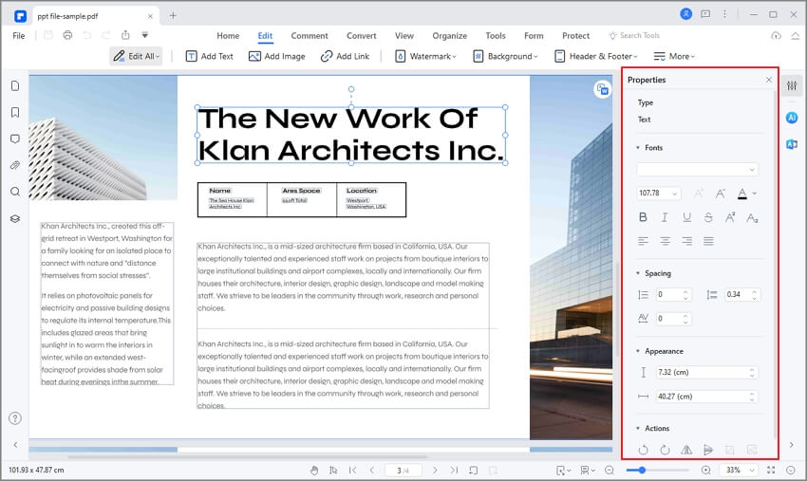Open font color picker swatch
Screen dimensions: 807x481
pyautogui.click(x=742, y=194)
